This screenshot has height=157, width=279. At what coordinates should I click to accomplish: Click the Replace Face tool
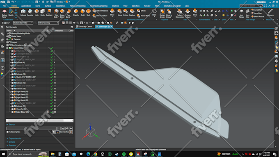point(132,13)
